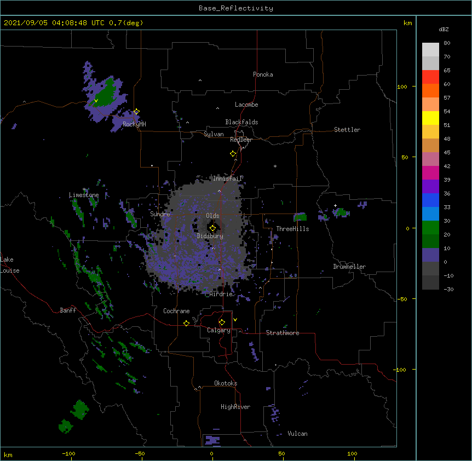This screenshot has height=461, width=472.
Task: Select the Sylvan map label
Action: pos(214,134)
